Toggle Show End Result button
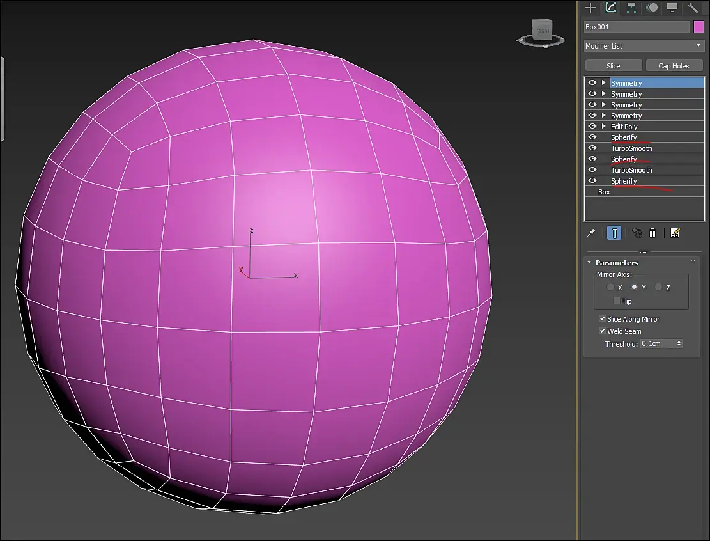 (x=614, y=233)
